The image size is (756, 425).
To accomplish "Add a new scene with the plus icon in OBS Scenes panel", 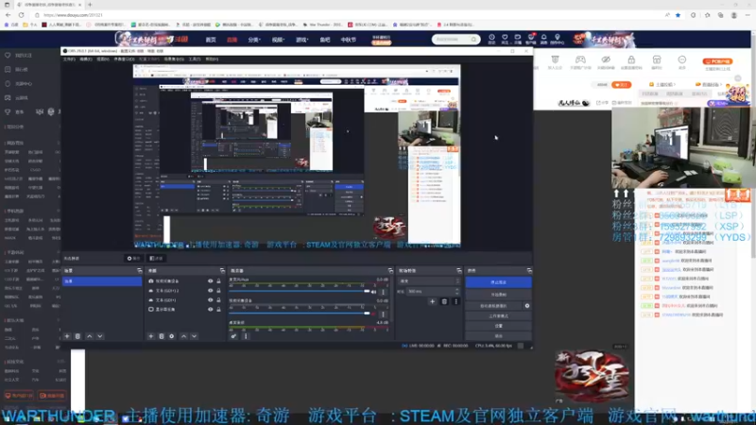I will [67, 336].
